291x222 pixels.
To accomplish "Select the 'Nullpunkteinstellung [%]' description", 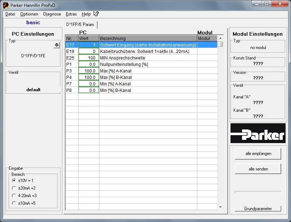I will click(148, 64).
